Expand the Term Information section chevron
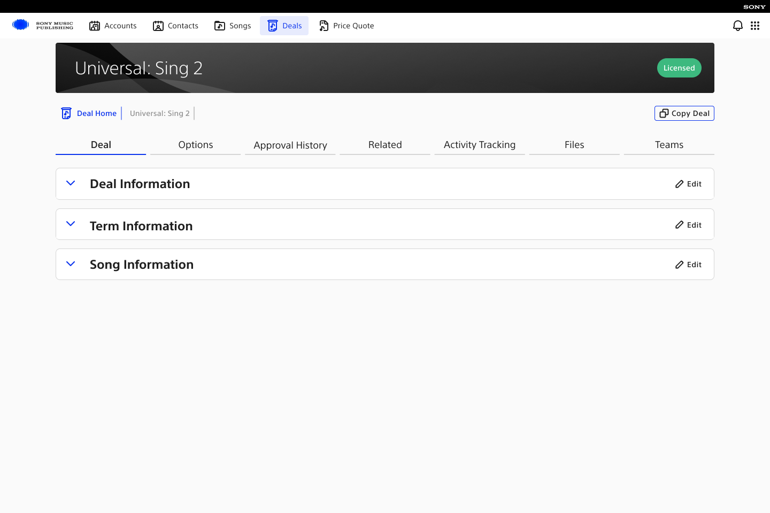The width and height of the screenshot is (770, 513). click(x=71, y=224)
